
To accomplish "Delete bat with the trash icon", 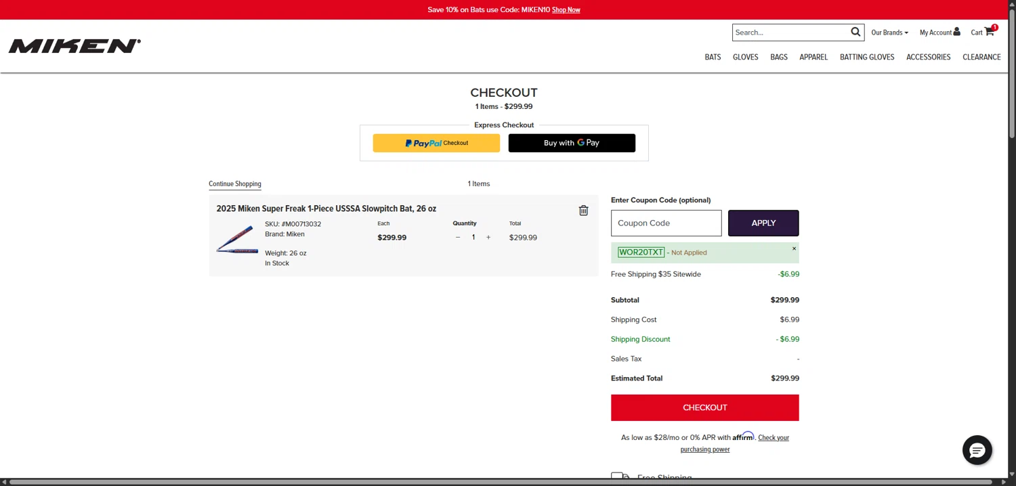I will pos(583,211).
